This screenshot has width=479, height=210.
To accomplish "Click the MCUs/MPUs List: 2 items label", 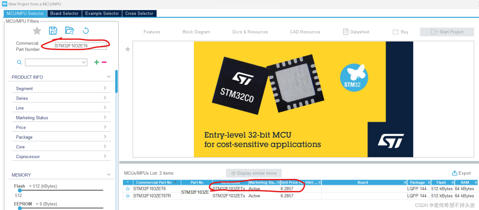I will [149, 173].
